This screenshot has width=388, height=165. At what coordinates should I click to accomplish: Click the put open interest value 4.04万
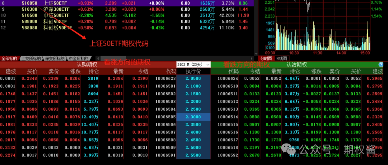tap(292, 79)
